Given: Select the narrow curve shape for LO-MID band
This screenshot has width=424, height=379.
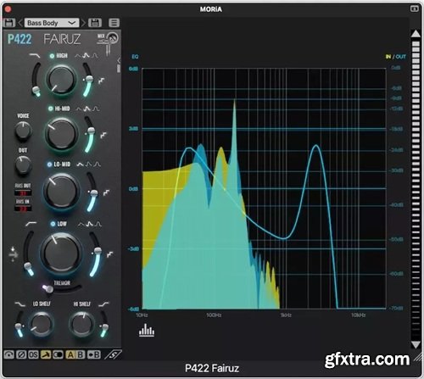Looking at the screenshot, I should click(98, 164).
